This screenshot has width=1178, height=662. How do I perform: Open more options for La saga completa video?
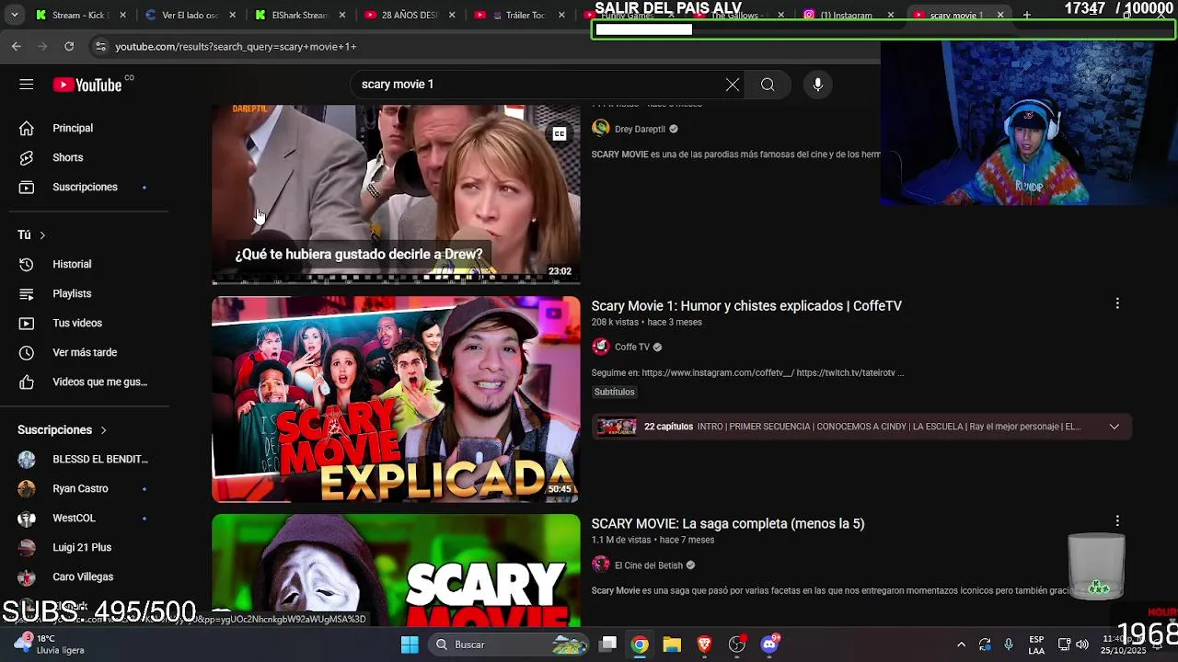coord(1117,521)
